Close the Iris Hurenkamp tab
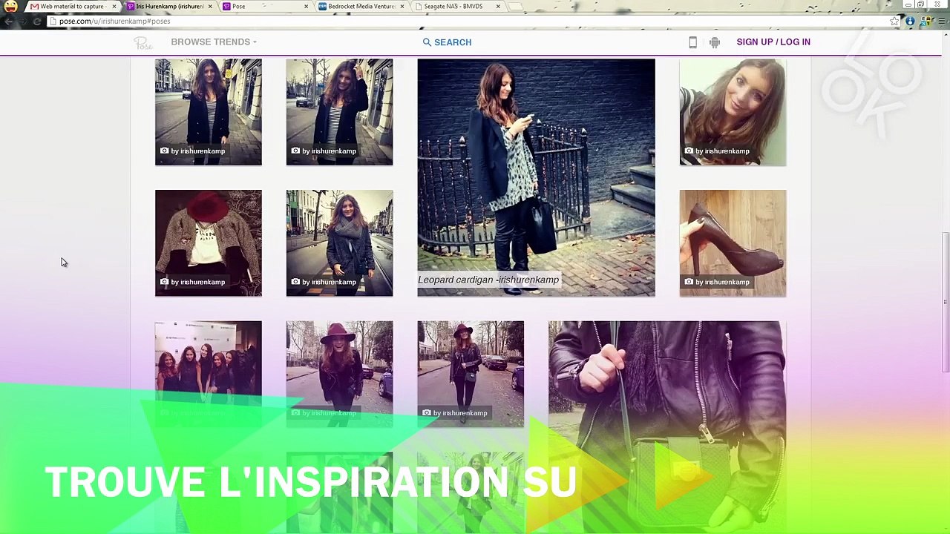This screenshot has width=950, height=534. (210, 7)
